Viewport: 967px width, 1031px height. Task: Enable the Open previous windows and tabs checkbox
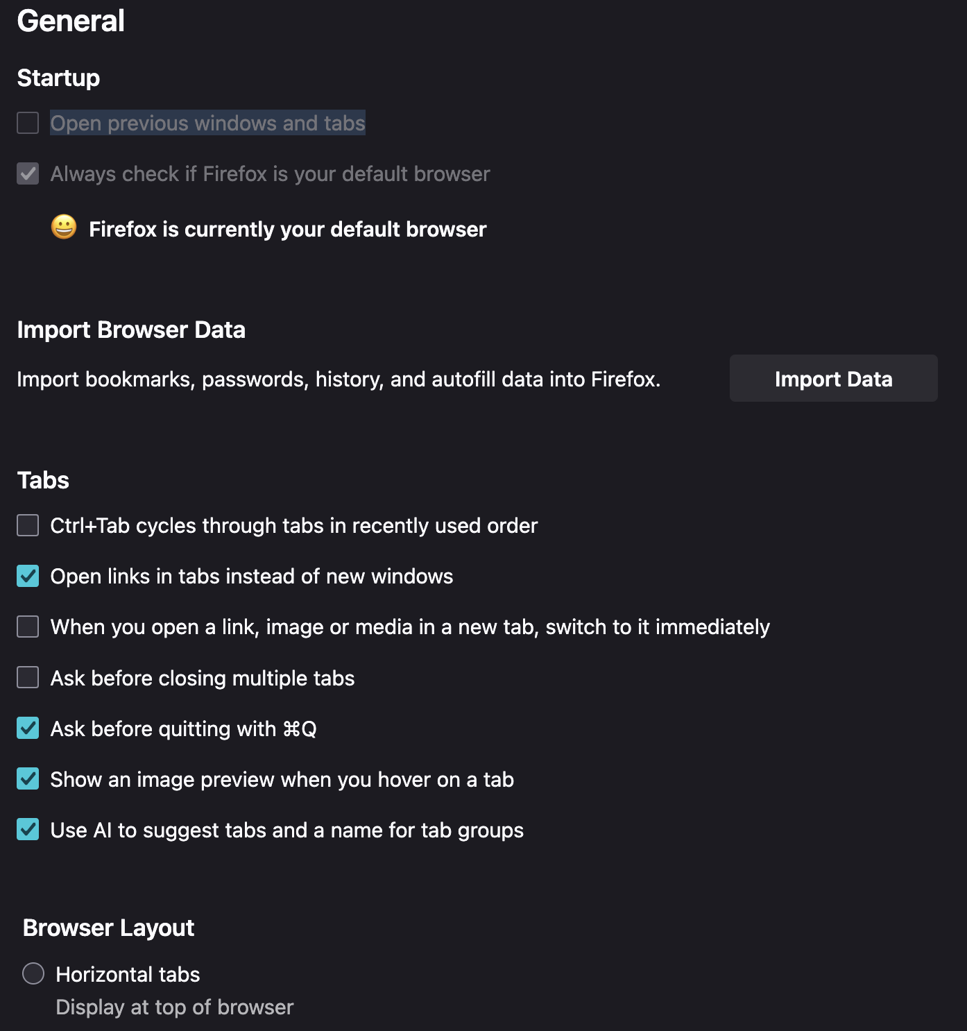point(28,123)
